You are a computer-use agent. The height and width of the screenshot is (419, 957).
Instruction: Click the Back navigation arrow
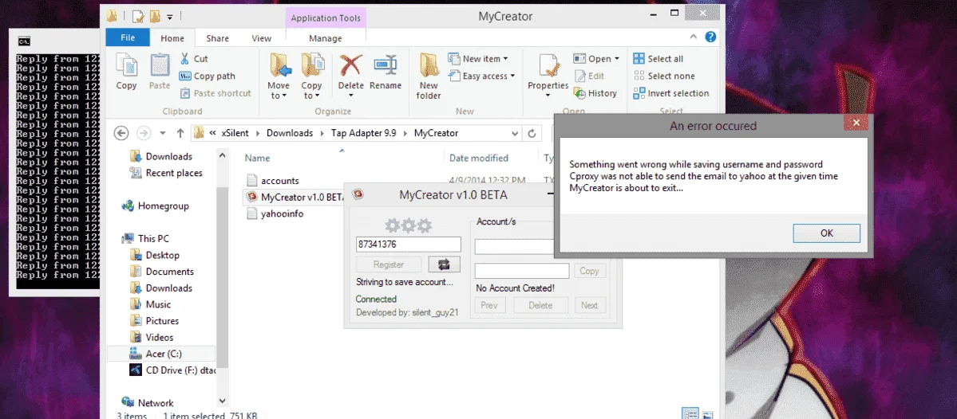[x=121, y=133]
